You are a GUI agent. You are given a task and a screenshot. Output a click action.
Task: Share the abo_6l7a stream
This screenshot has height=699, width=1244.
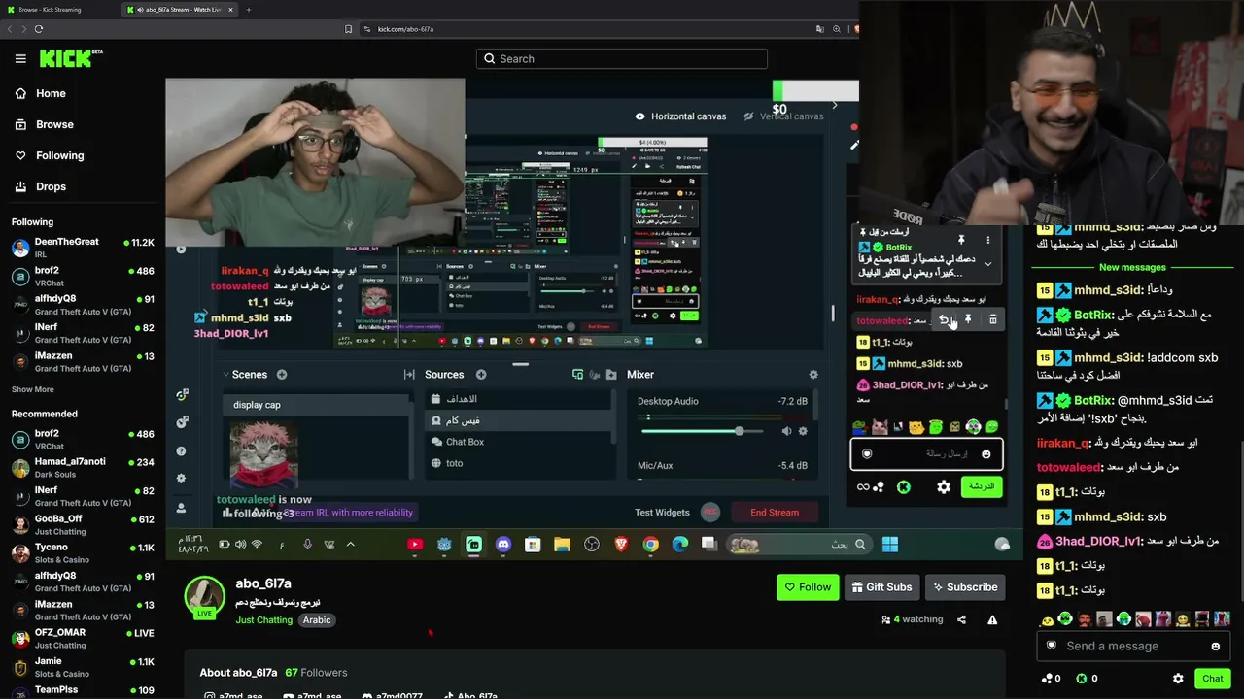[961, 619]
